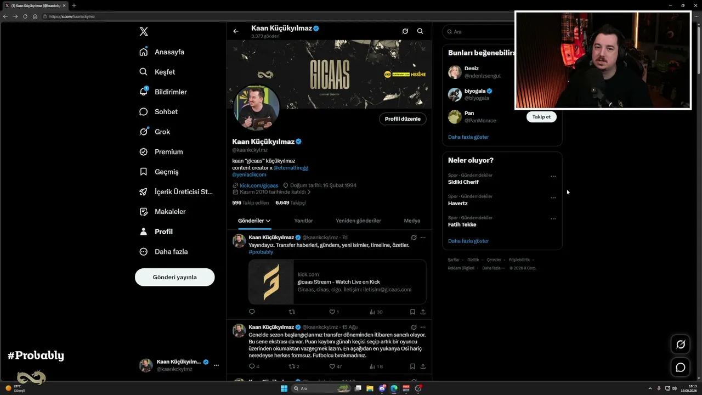The width and height of the screenshot is (702, 395).
Task: Open more options on 15 Ağu post
Action: tap(423, 327)
